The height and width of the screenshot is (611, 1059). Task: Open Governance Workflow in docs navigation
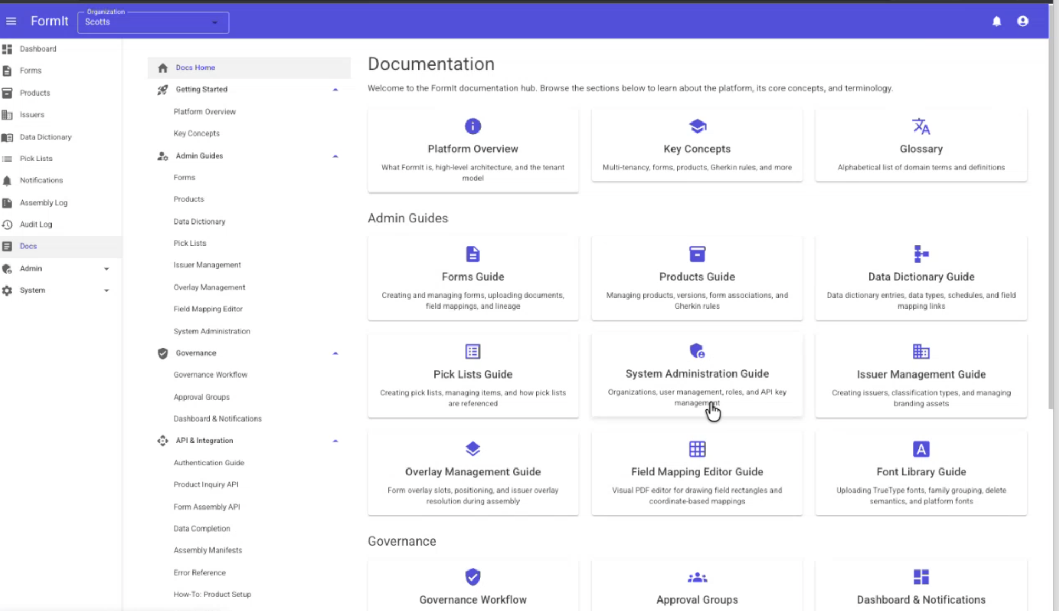(x=210, y=375)
